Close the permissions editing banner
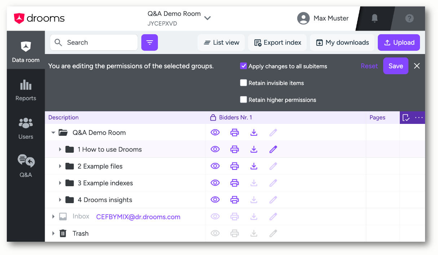438x255 pixels. [417, 66]
